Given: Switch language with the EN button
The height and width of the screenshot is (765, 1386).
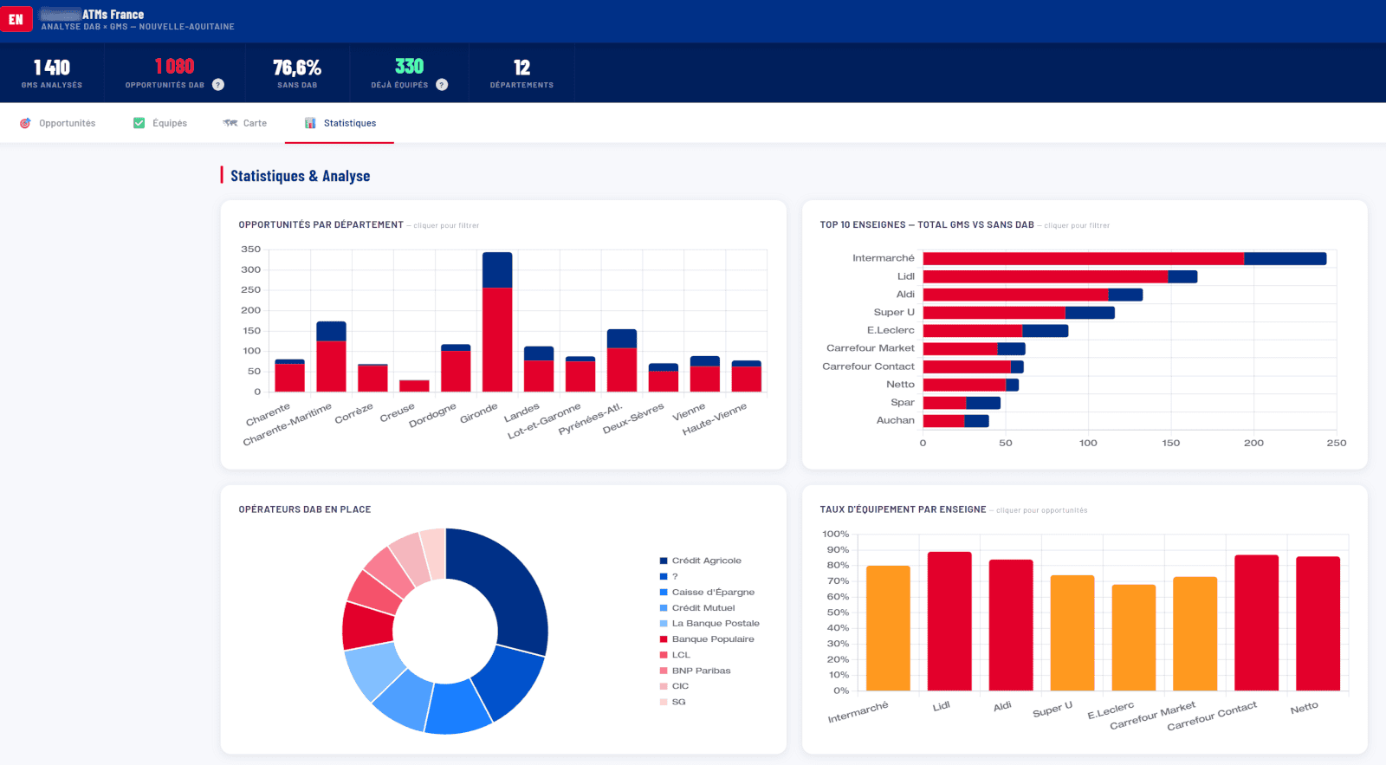Looking at the screenshot, I should click(x=16, y=19).
